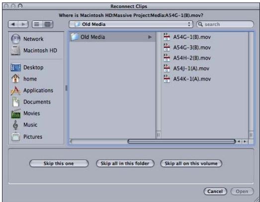This screenshot has width=260, height=202.
Task: Click the sidebar splitter handle
Action: (x=66, y=88)
